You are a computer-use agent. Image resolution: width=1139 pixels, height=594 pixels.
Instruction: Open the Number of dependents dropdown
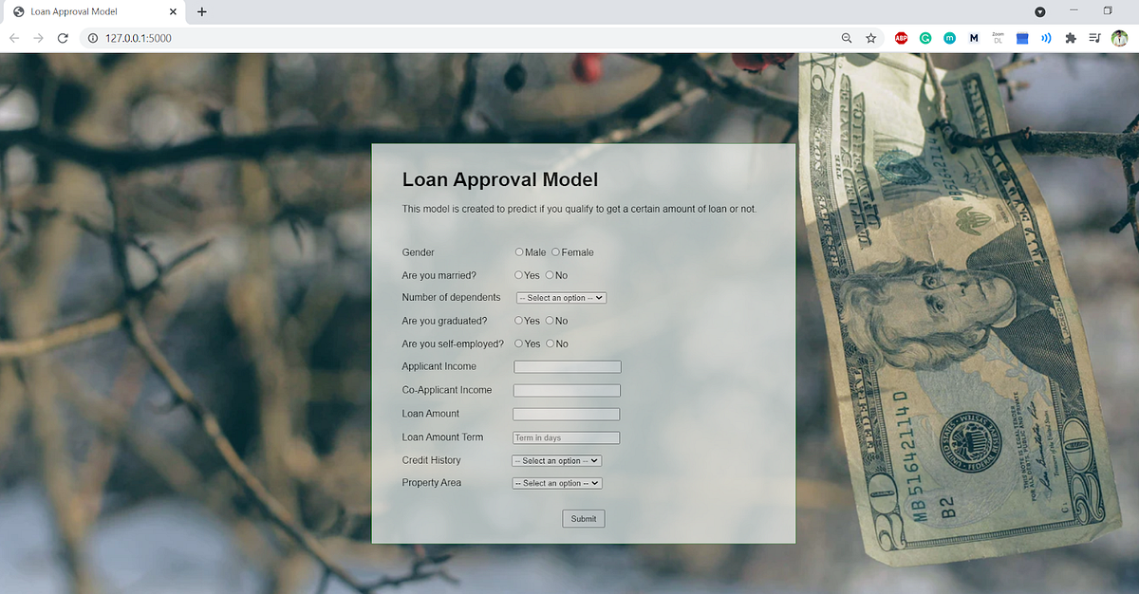pos(560,297)
